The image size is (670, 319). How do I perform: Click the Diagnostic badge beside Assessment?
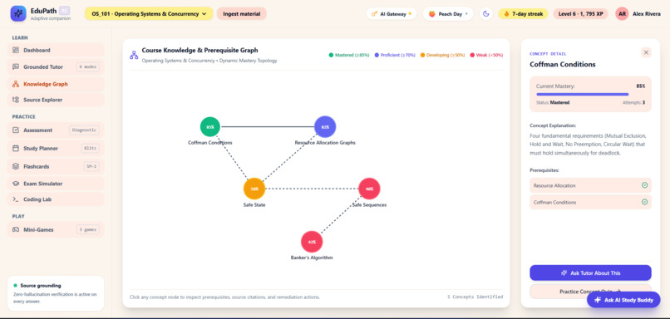84,130
